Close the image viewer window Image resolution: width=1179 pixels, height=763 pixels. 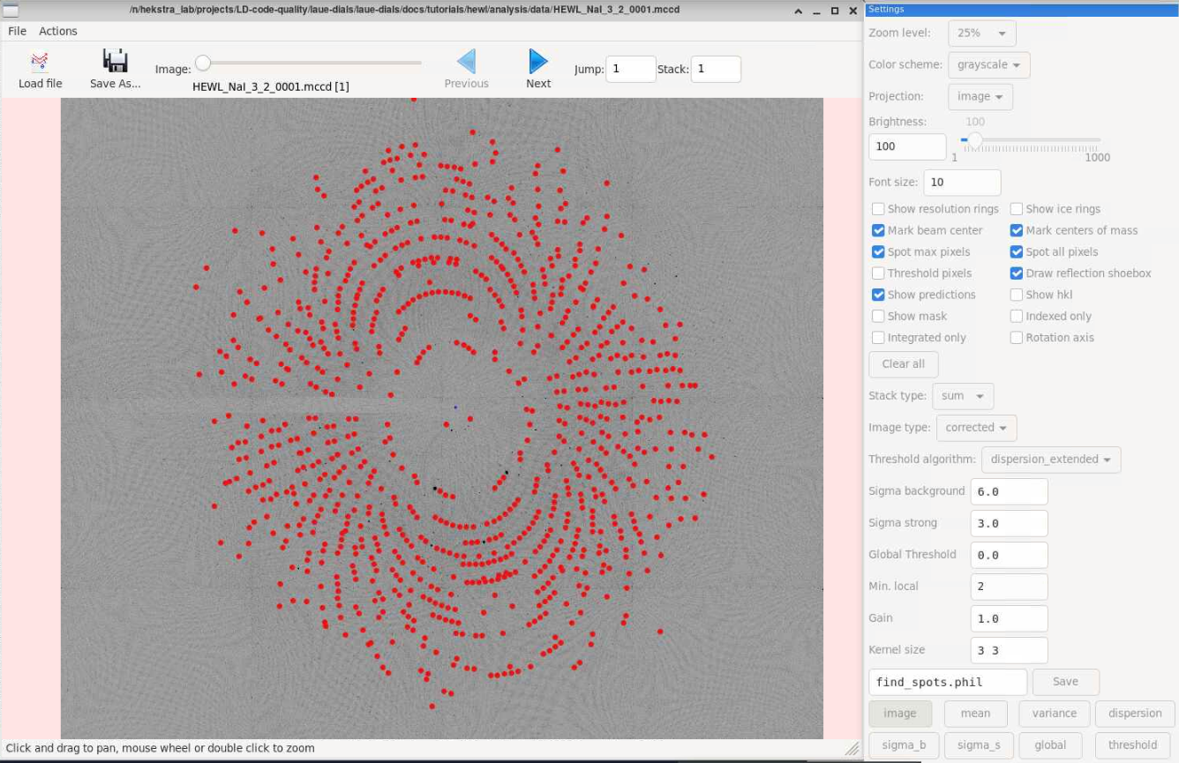(853, 11)
